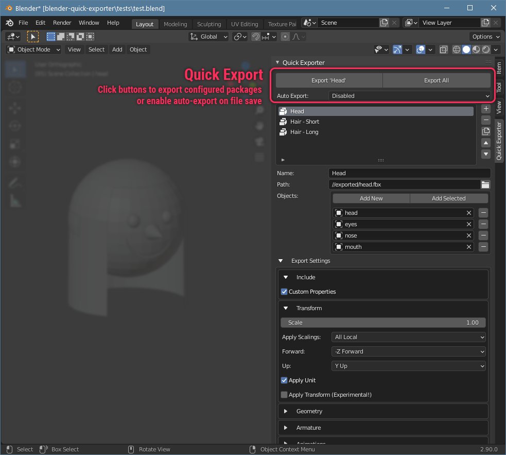Select the tweak tool arrow icon
This screenshot has height=455, width=506.
[33, 37]
